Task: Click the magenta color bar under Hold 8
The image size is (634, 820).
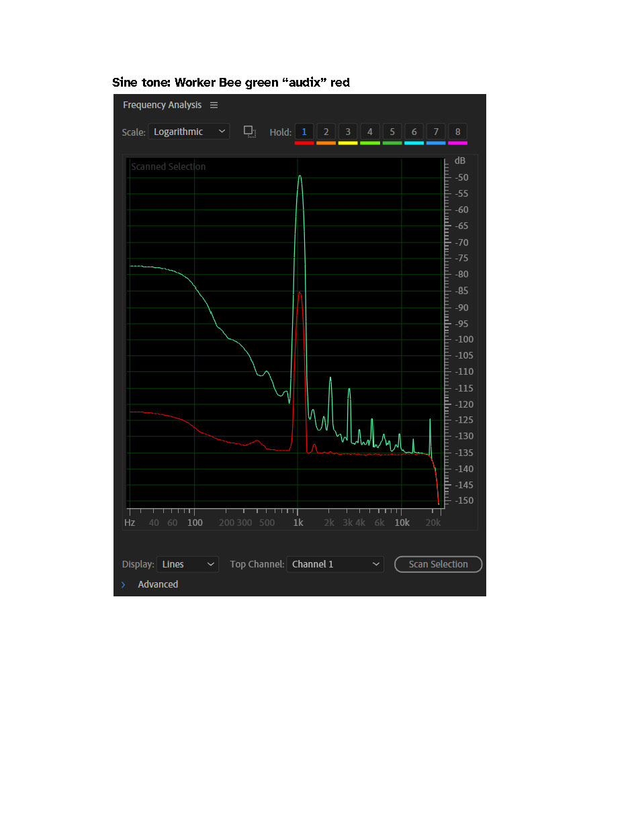Action: [458, 143]
